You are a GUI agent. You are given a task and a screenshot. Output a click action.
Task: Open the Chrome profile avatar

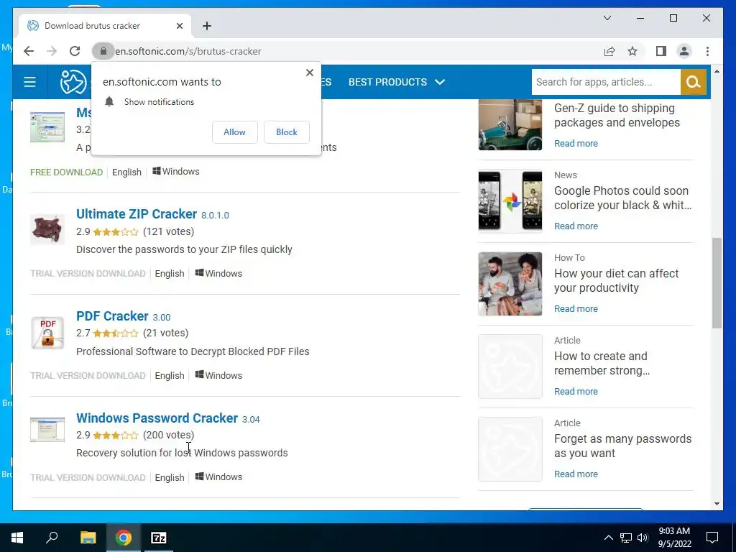click(684, 51)
